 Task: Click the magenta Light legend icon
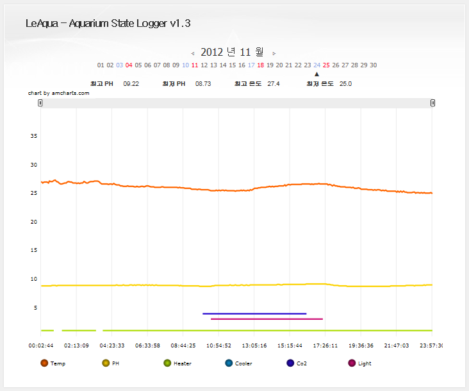[x=352, y=363]
